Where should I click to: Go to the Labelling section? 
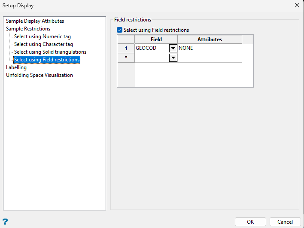[16, 67]
